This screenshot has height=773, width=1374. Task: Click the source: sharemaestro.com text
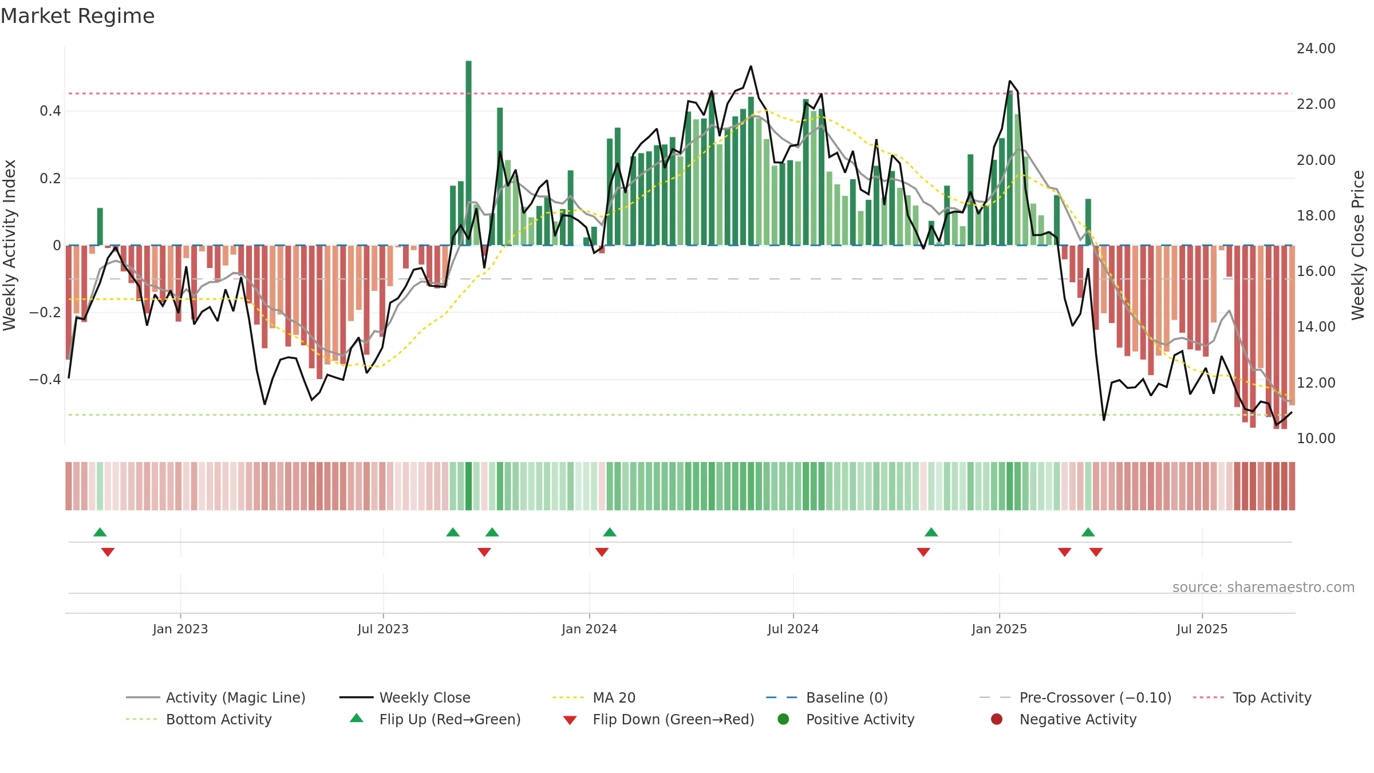pos(1264,587)
